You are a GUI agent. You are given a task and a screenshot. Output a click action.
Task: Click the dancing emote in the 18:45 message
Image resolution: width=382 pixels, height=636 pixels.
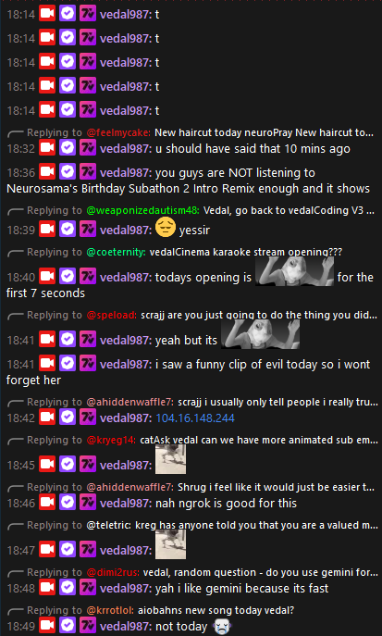tap(170, 459)
